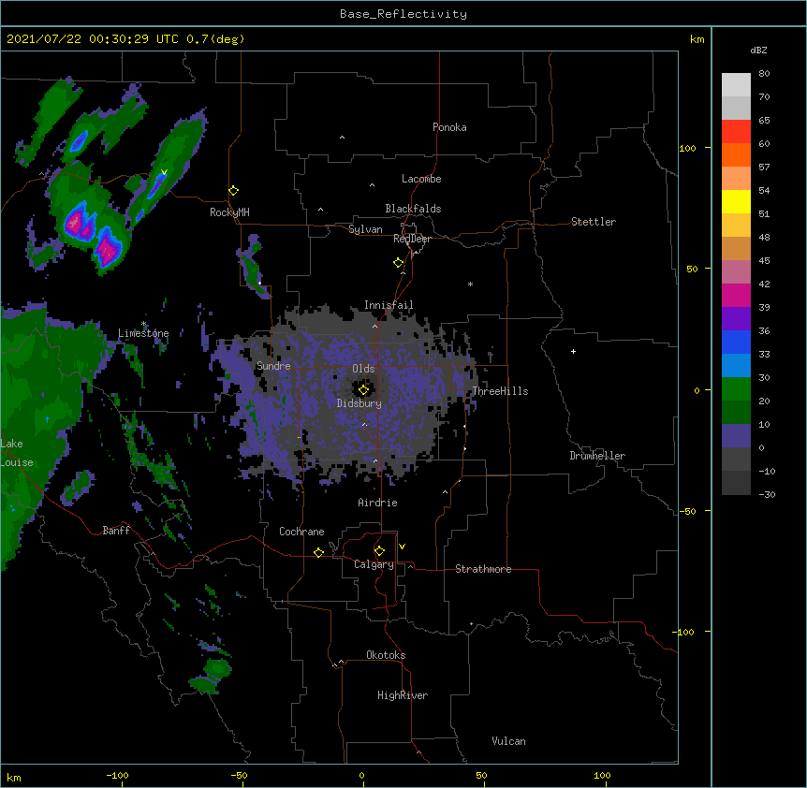Viewport: 807px width, 788px height.
Task: Pick the yellow 51-54 dBZ legend swatch
Action: tap(736, 201)
